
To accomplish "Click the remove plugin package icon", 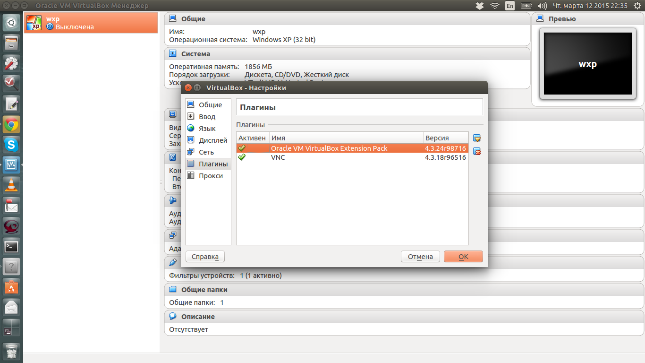I will pyautogui.click(x=477, y=151).
